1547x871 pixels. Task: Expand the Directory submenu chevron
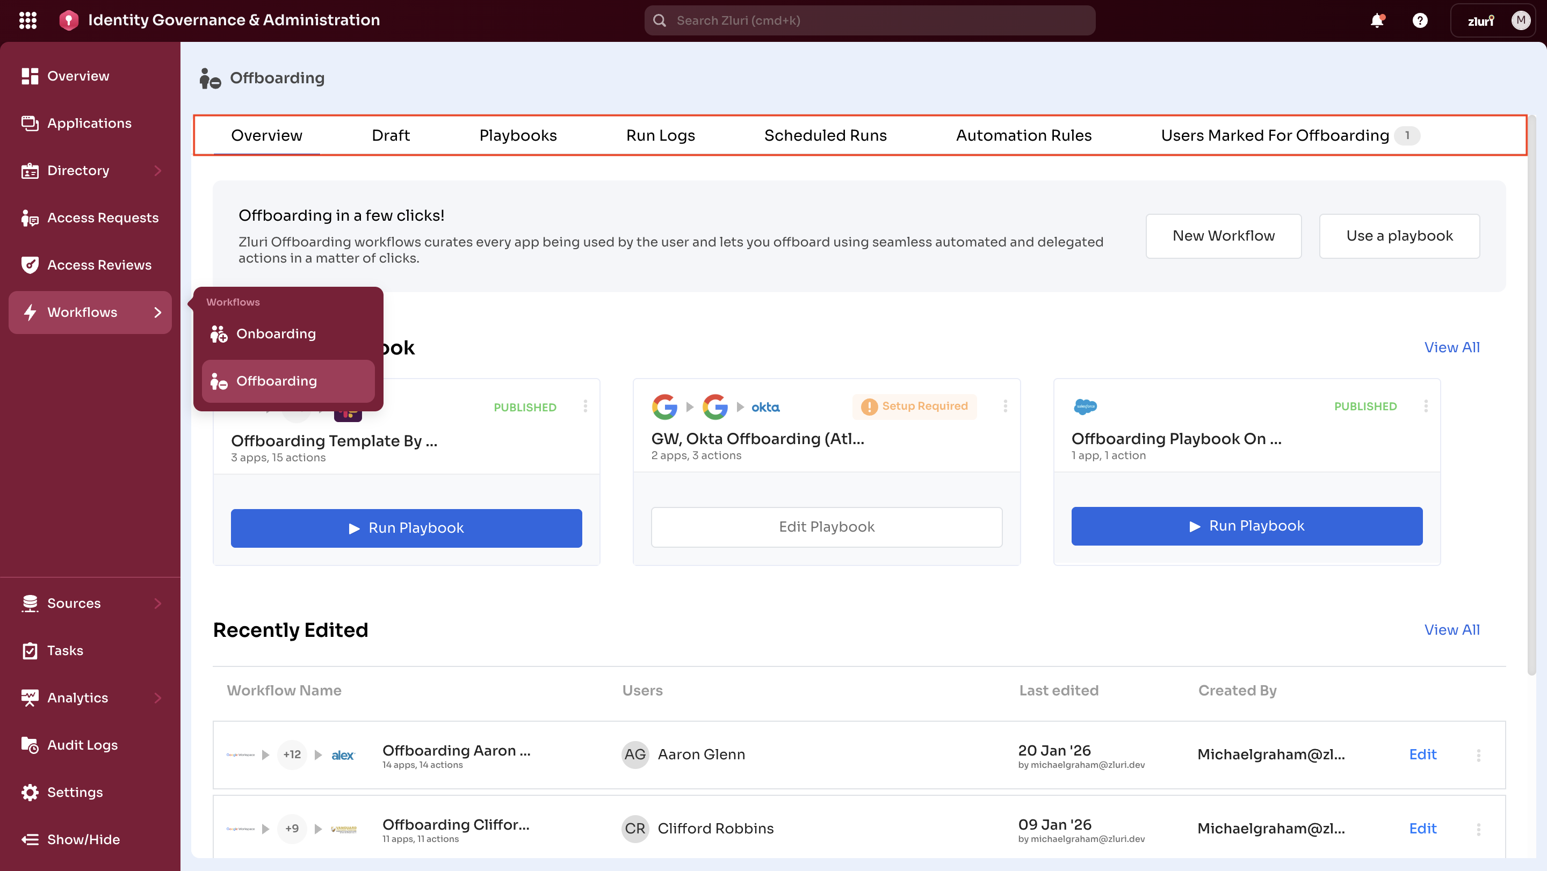(x=158, y=170)
